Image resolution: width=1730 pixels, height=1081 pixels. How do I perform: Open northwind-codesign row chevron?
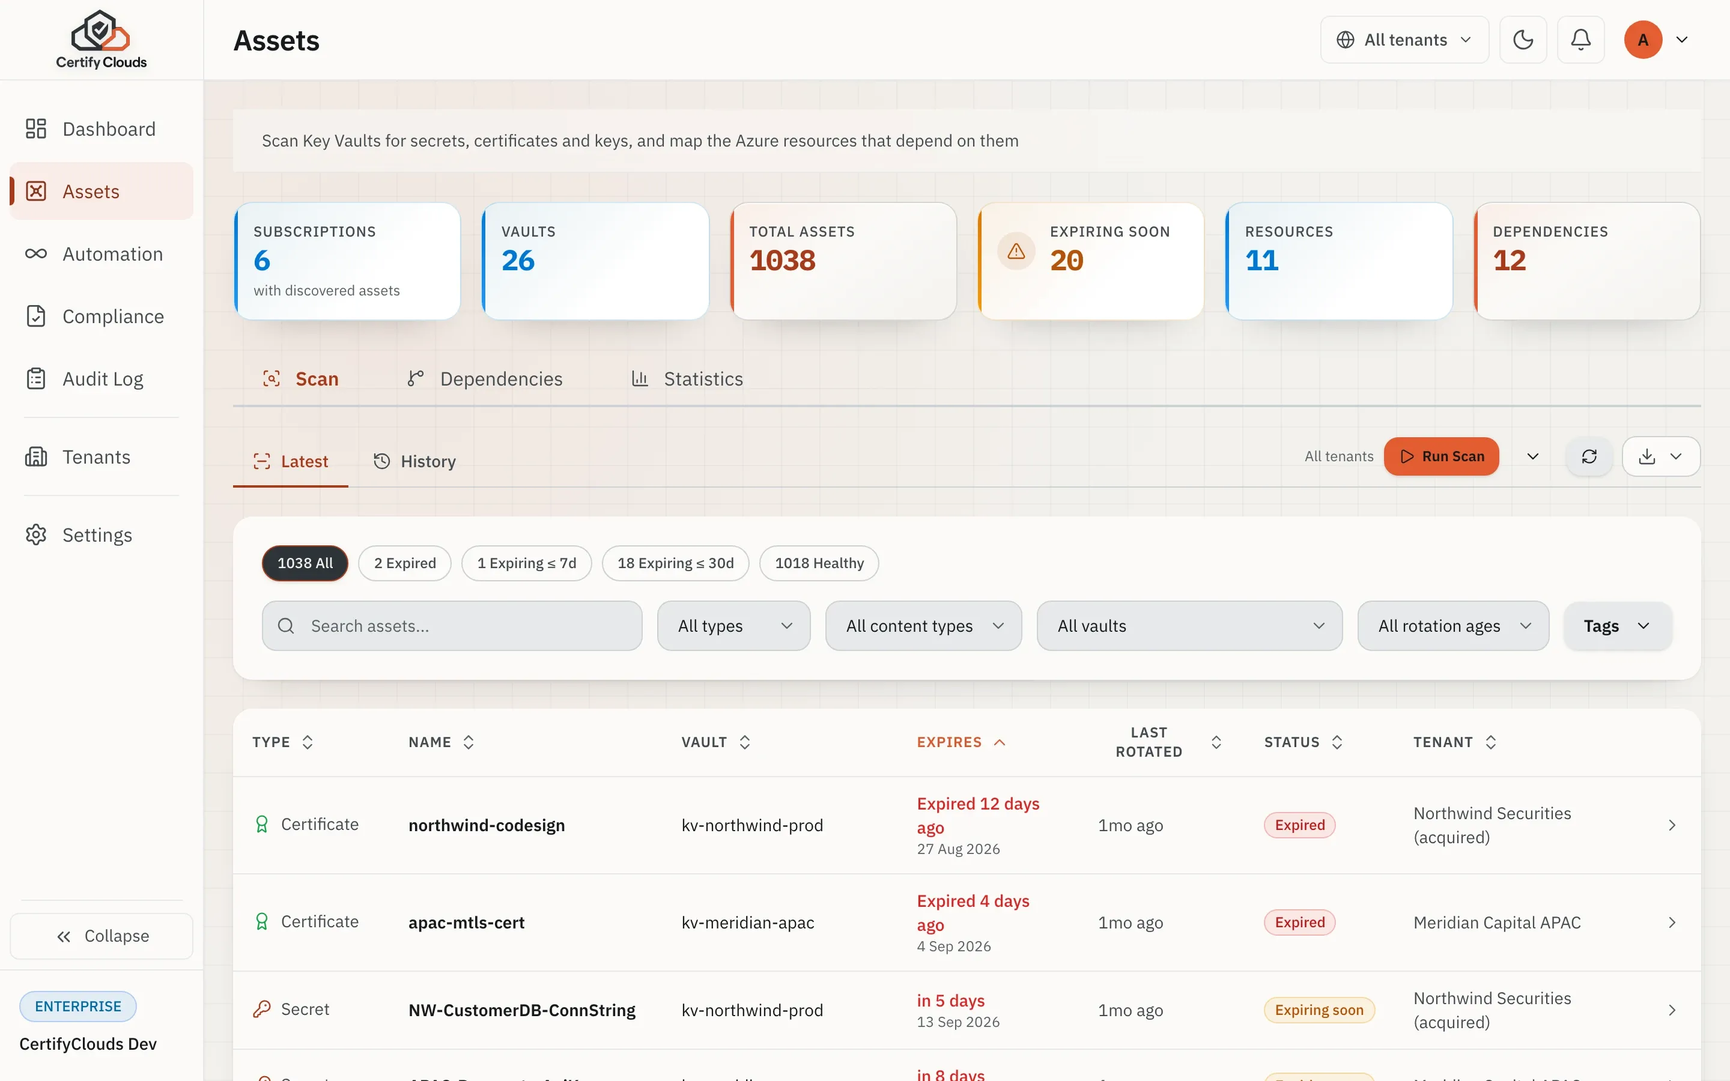pyautogui.click(x=1671, y=825)
